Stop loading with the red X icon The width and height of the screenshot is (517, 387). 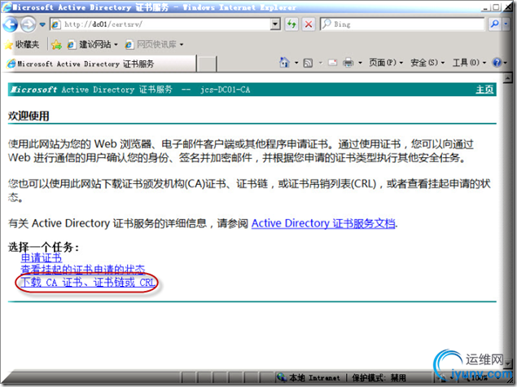(x=309, y=24)
